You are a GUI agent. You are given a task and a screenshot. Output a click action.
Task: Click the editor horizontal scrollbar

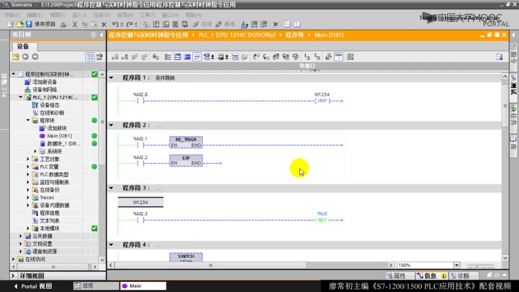tap(210, 265)
